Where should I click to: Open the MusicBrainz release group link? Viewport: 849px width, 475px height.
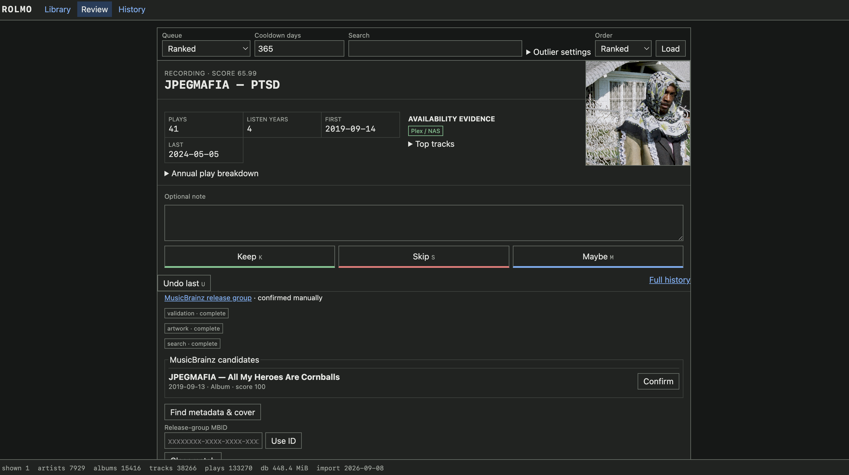click(x=208, y=298)
